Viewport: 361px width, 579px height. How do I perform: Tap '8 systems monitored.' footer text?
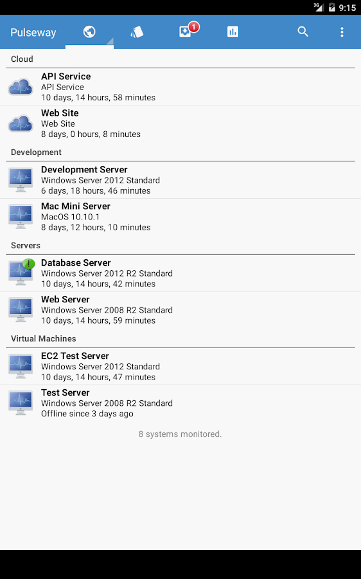tap(180, 434)
